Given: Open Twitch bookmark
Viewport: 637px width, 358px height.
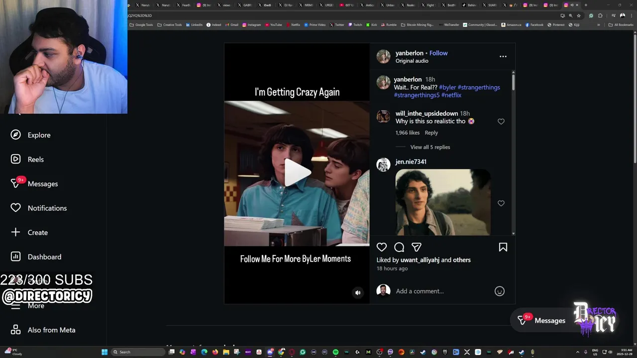Looking at the screenshot, I should [x=355, y=25].
